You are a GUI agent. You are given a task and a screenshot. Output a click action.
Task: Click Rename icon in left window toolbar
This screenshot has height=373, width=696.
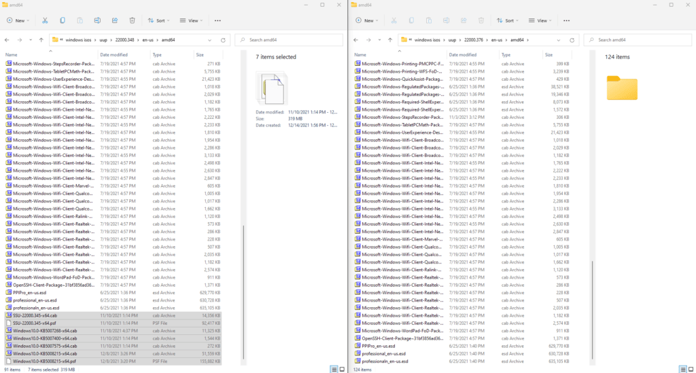click(97, 20)
